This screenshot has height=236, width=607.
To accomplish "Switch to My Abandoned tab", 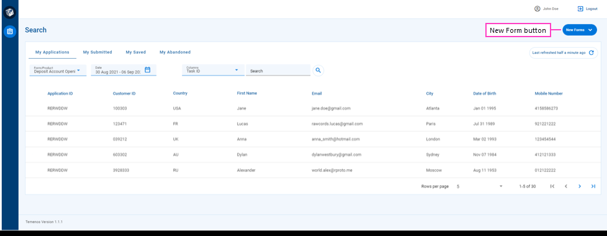I will [x=175, y=52].
